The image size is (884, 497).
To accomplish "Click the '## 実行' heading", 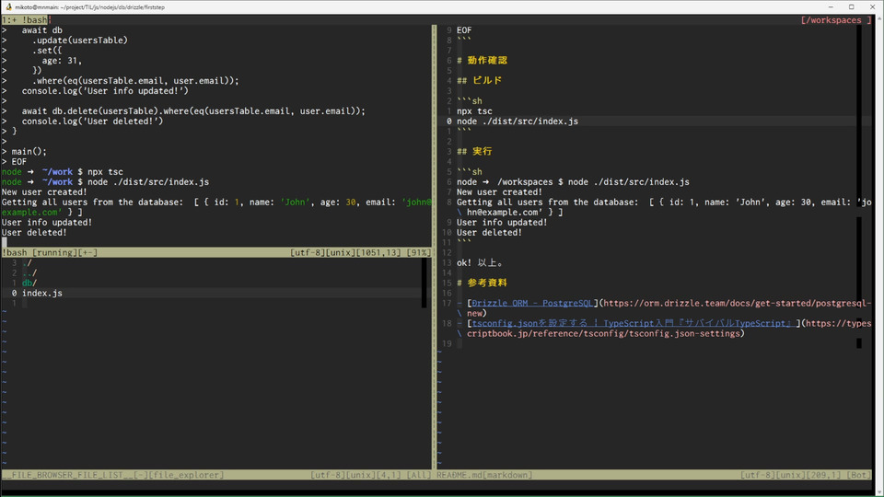I will click(474, 152).
